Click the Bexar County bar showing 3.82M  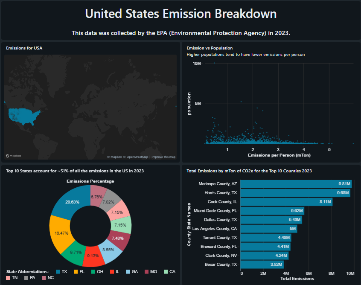pyautogui.click(x=262, y=265)
